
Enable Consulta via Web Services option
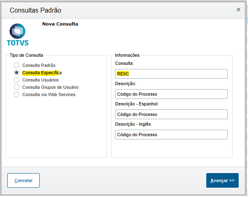point(17,94)
